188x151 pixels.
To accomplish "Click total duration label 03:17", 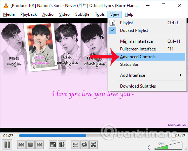I will click(x=180, y=136).
